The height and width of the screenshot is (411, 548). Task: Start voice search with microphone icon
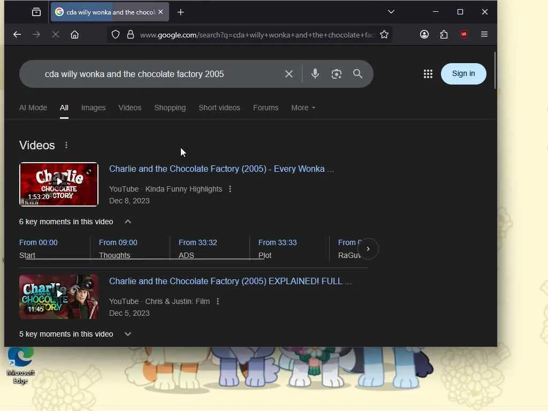coord(315,74)
